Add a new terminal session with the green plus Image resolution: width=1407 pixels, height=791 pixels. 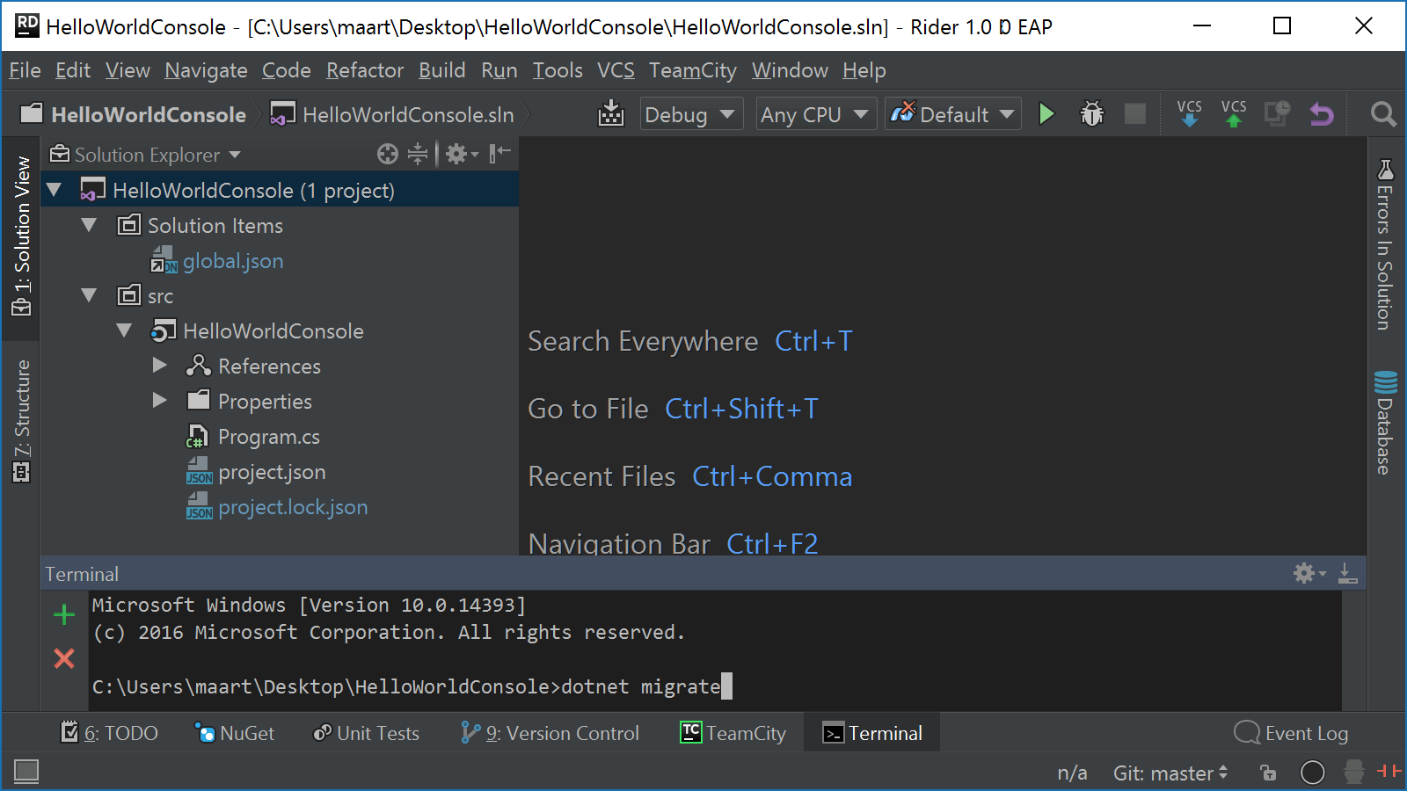(64, 614)
